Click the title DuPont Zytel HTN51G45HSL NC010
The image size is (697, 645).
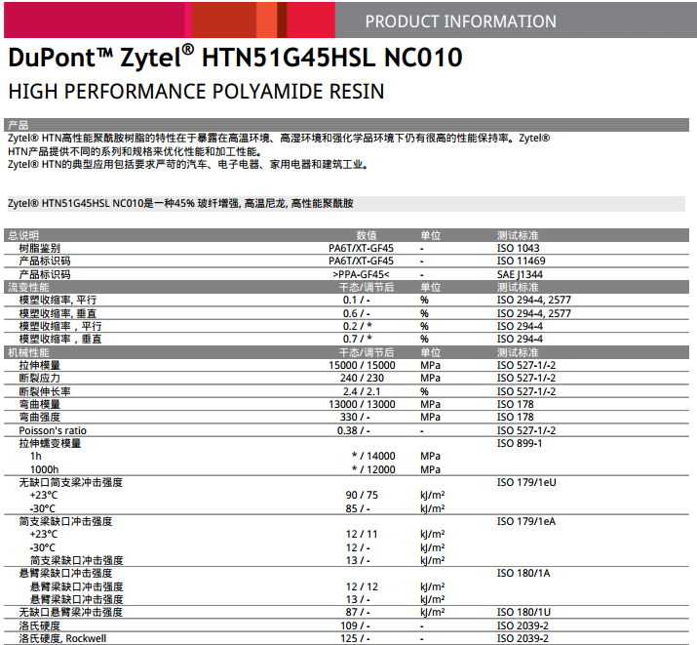coord(235,58)
